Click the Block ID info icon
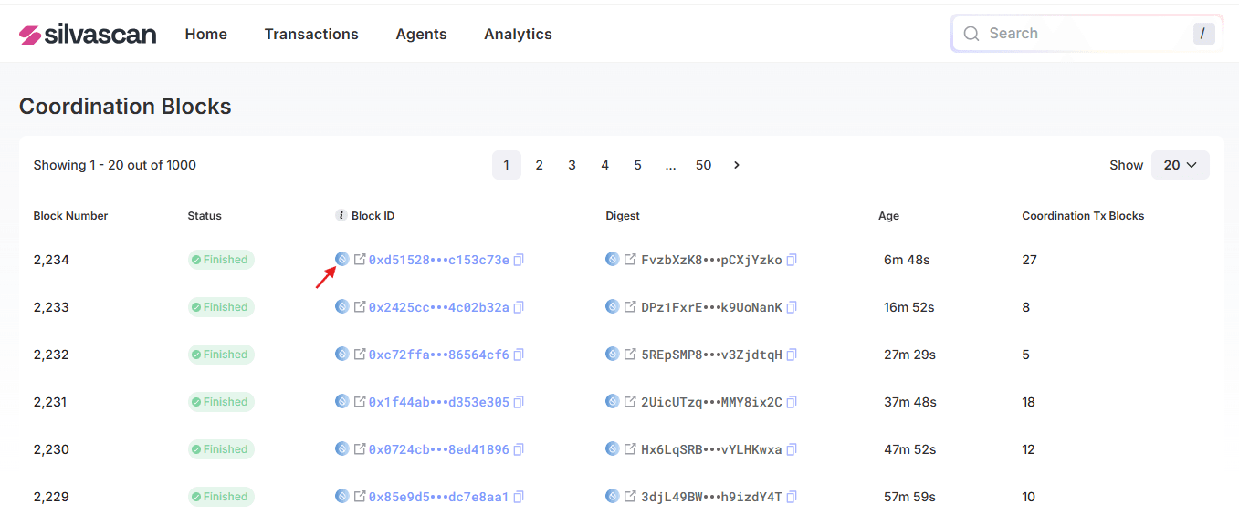This screenshot has height=525, width=1239. tap(341, 216)
